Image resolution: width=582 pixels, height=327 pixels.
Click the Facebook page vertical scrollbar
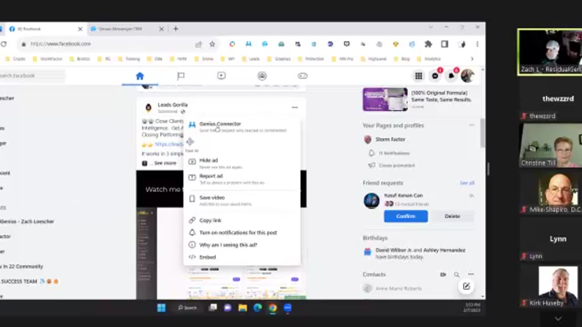tap(482, 133)
